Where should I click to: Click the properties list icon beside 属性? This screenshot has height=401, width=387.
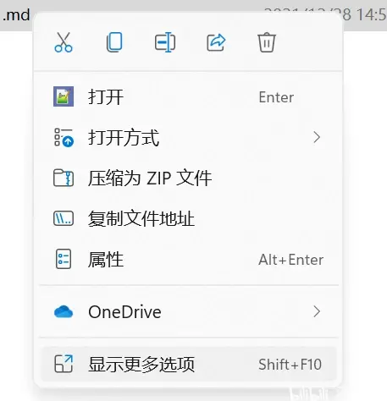pos(64,259)
